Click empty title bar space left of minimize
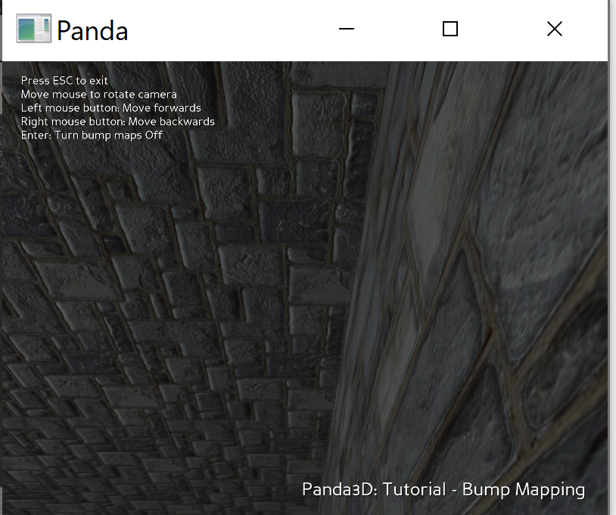616x515 pixels. (227, 30)
